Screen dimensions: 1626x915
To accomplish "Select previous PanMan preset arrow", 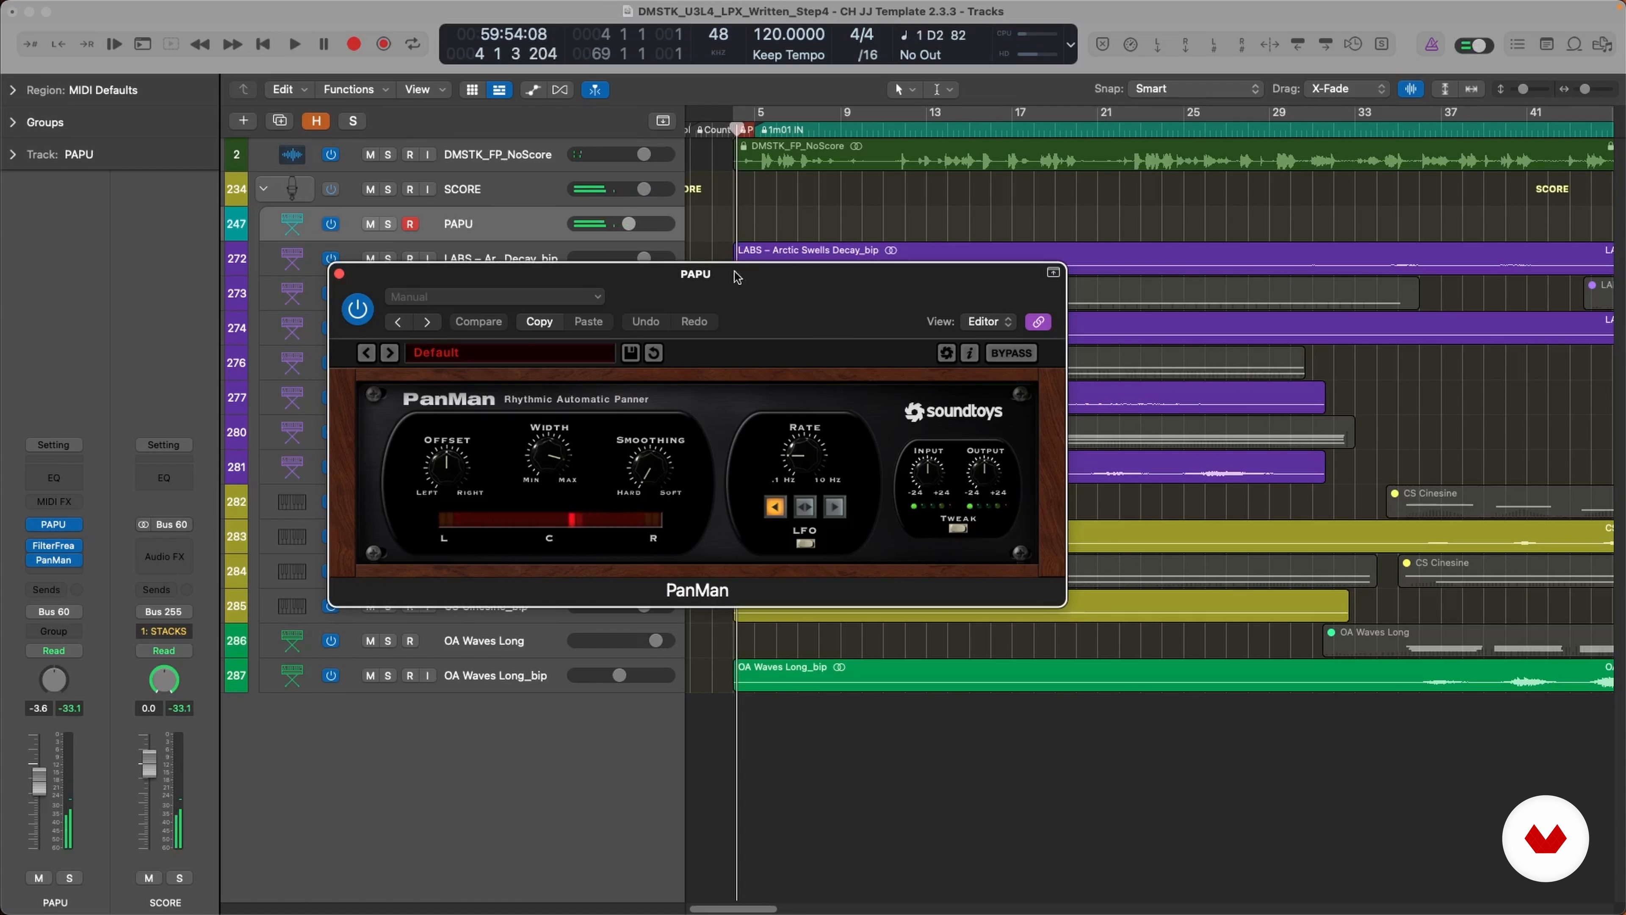I will (366, 353).
